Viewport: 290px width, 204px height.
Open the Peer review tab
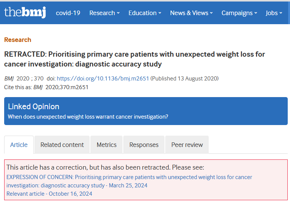187,145
